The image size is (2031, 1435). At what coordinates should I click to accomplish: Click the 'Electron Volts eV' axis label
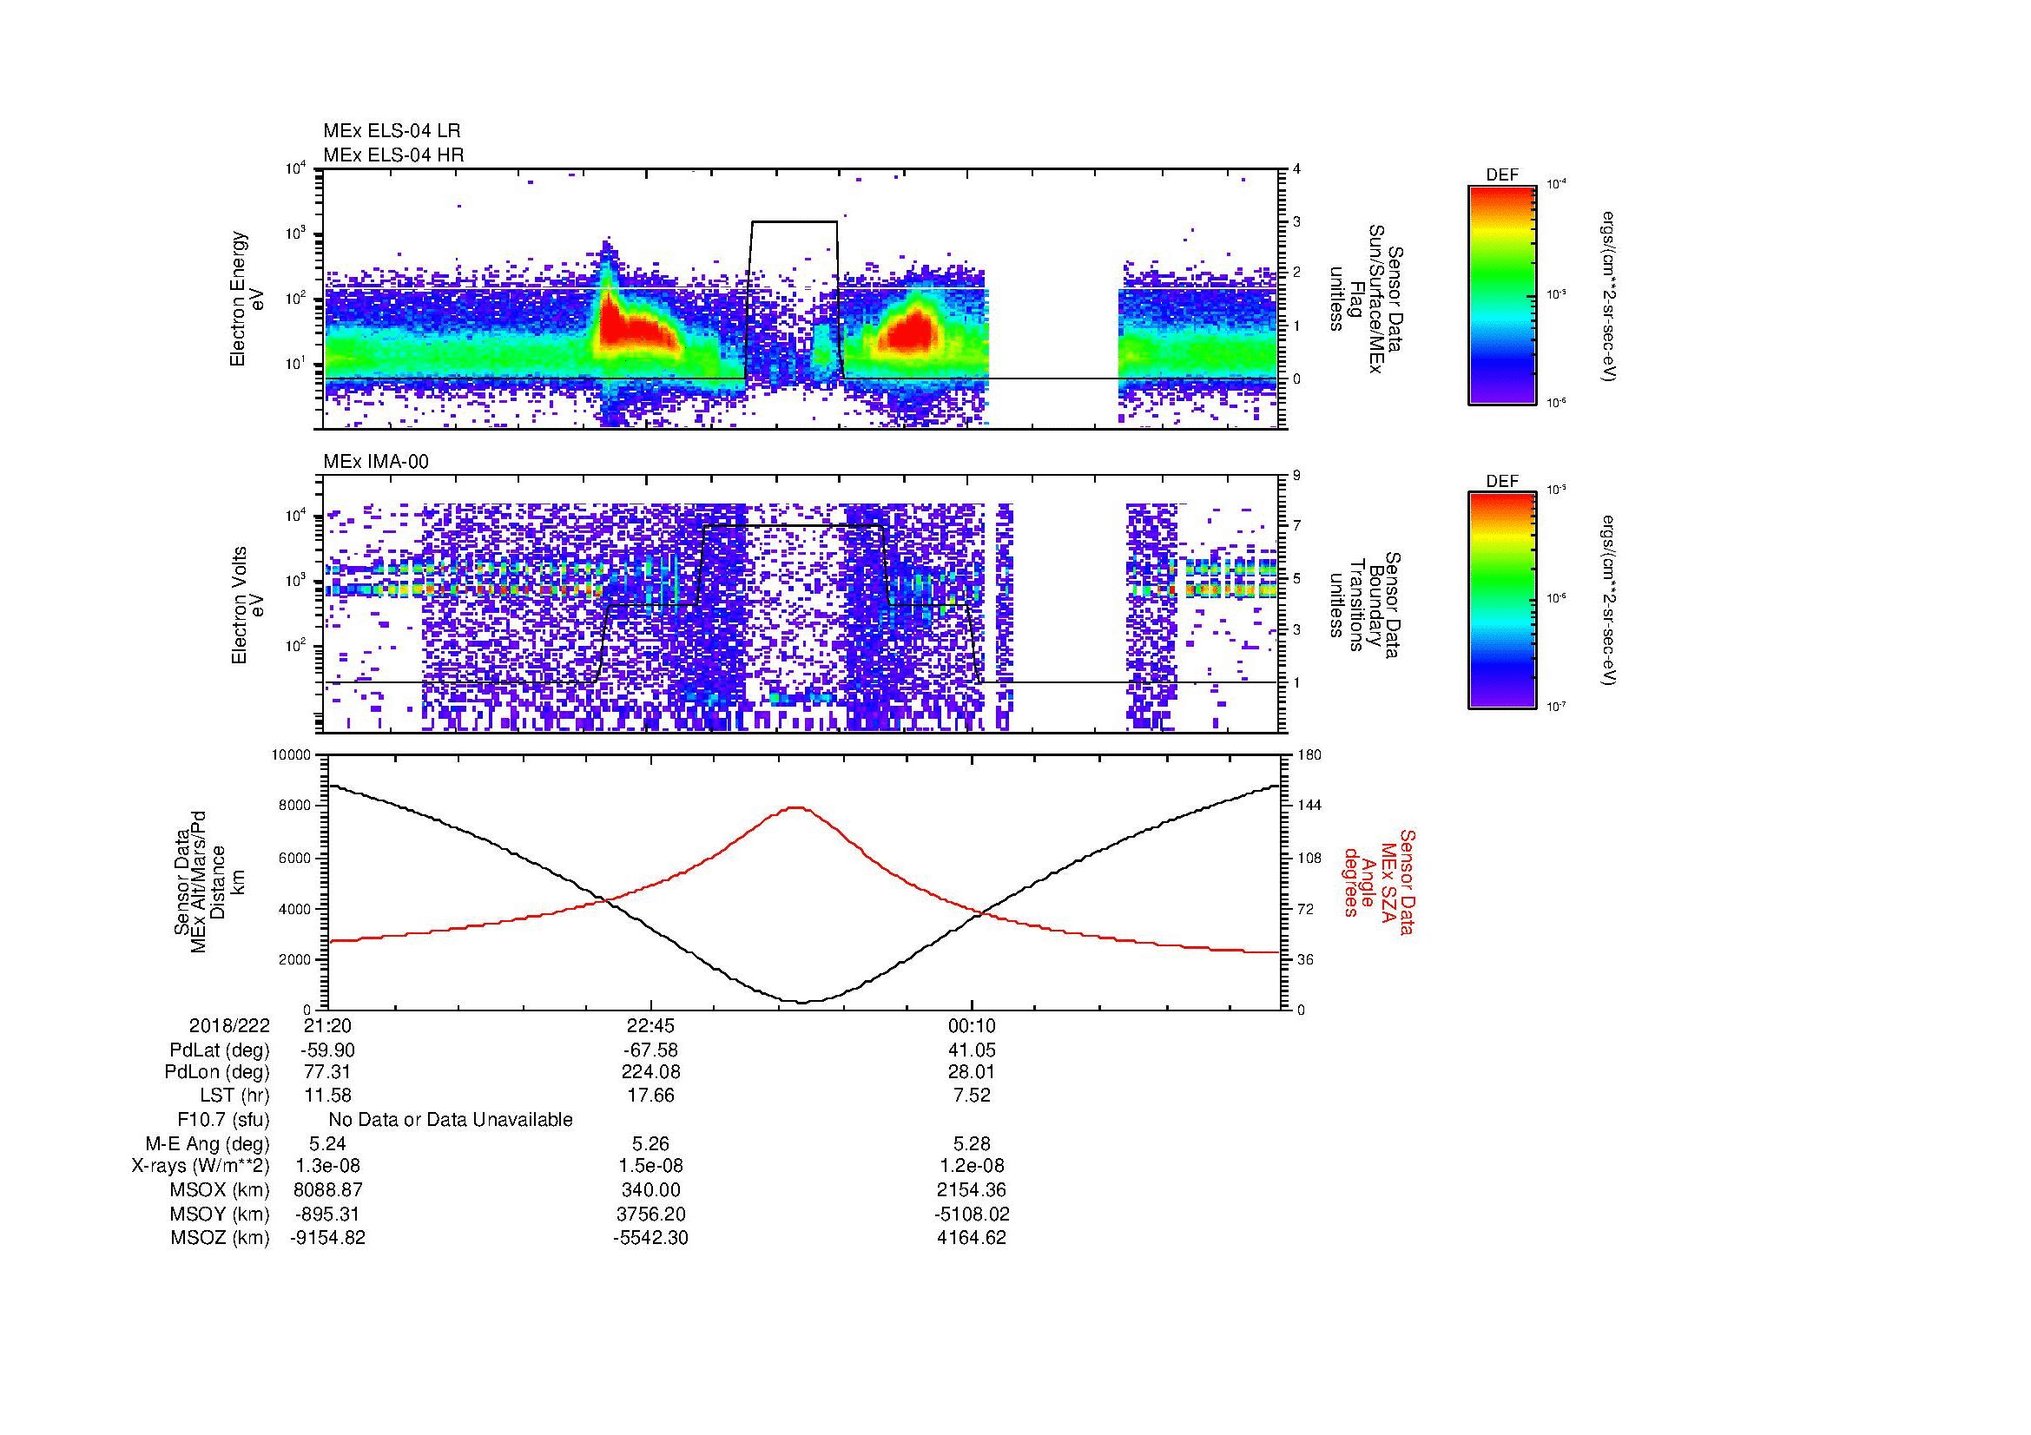coord(247,605)
